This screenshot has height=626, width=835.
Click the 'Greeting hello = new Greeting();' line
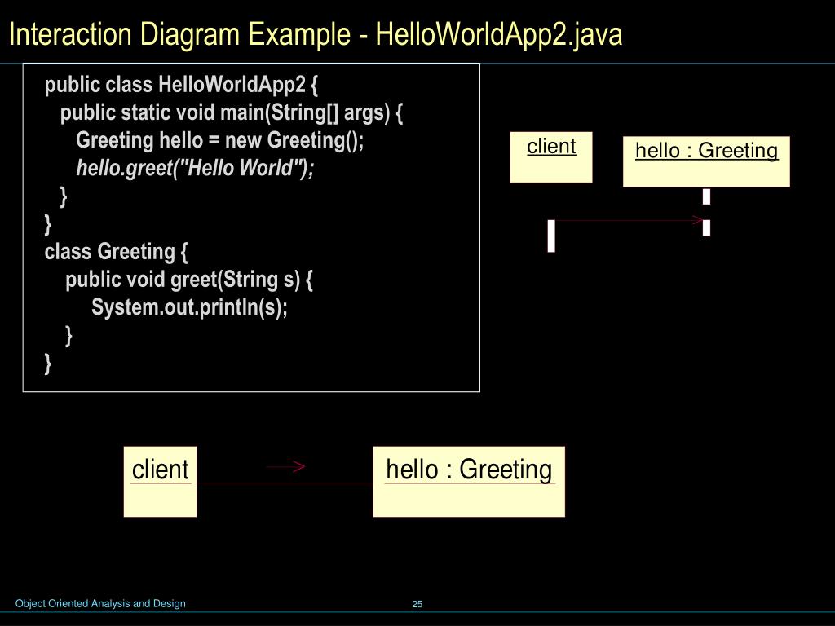click(220, 140)
